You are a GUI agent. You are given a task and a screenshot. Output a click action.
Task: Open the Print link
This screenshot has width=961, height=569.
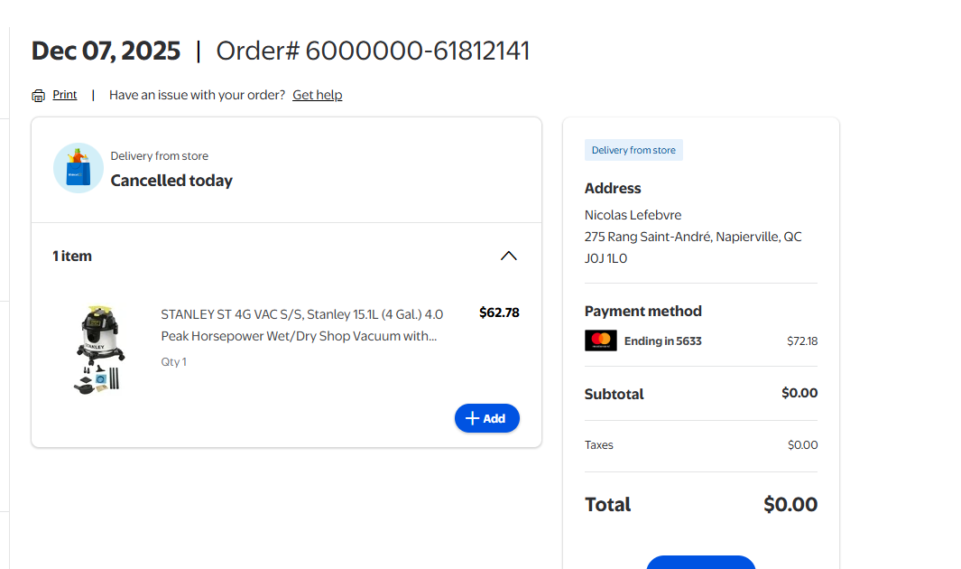point(65,95)
